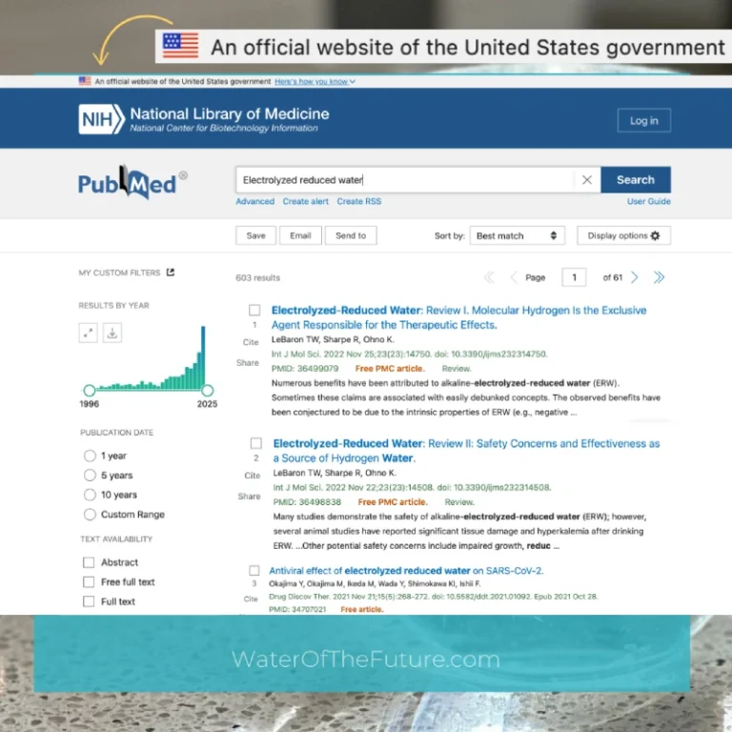The width and height of the screenshot is (732, 732).
Task: Go to the previous results page
Action: pyautogui.click(x=514, y=277)
